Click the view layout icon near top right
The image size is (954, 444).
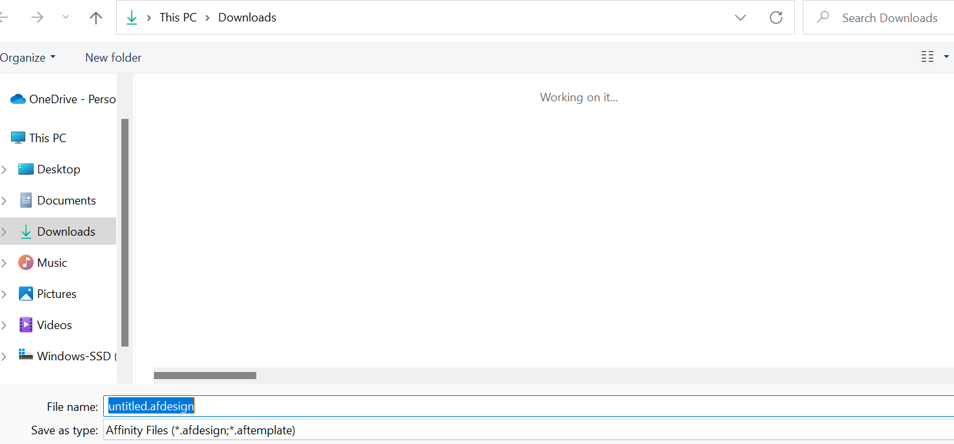927,56
